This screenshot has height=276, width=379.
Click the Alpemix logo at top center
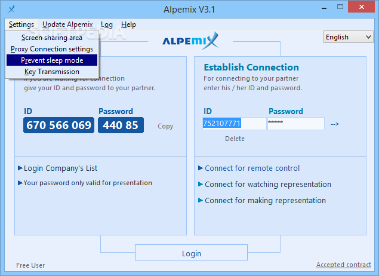tap(191, 41)
